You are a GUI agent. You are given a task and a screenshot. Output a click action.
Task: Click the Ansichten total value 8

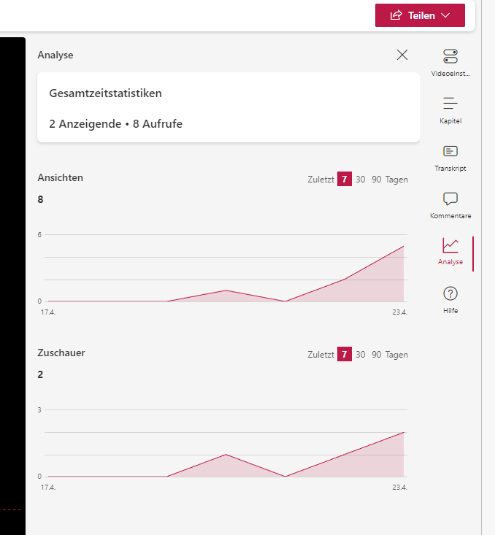pyautogui.click(x=40, y=199)
